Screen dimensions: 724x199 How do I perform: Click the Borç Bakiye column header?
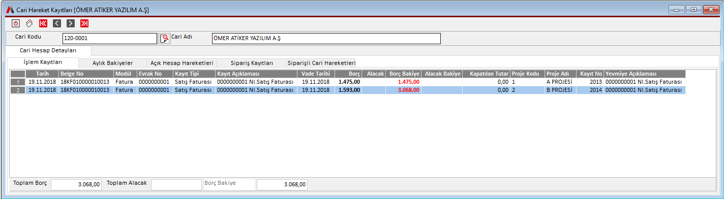[404, 74]
